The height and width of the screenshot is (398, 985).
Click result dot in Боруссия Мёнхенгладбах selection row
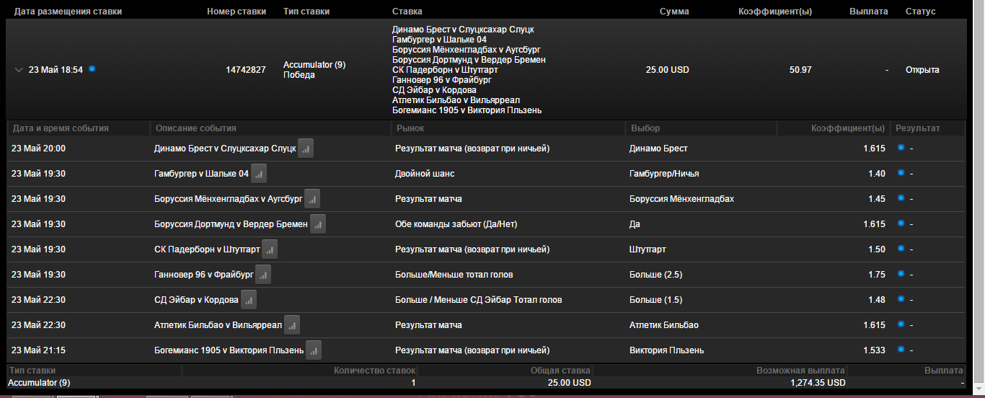(x=901, y=198)
